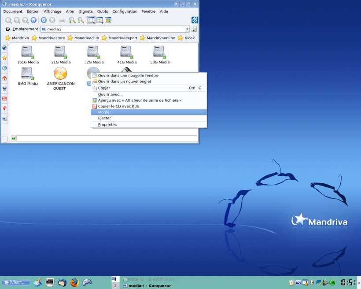
Task: Open the Mandrivaexpert bookmark
Action: (x=119, y=38)
